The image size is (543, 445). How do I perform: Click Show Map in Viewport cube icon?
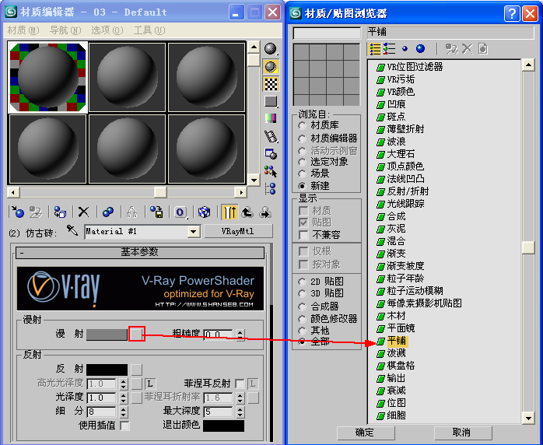204,212
